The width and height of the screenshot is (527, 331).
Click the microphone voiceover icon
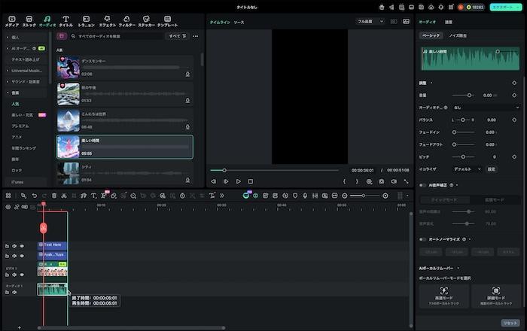pos(305,196)
